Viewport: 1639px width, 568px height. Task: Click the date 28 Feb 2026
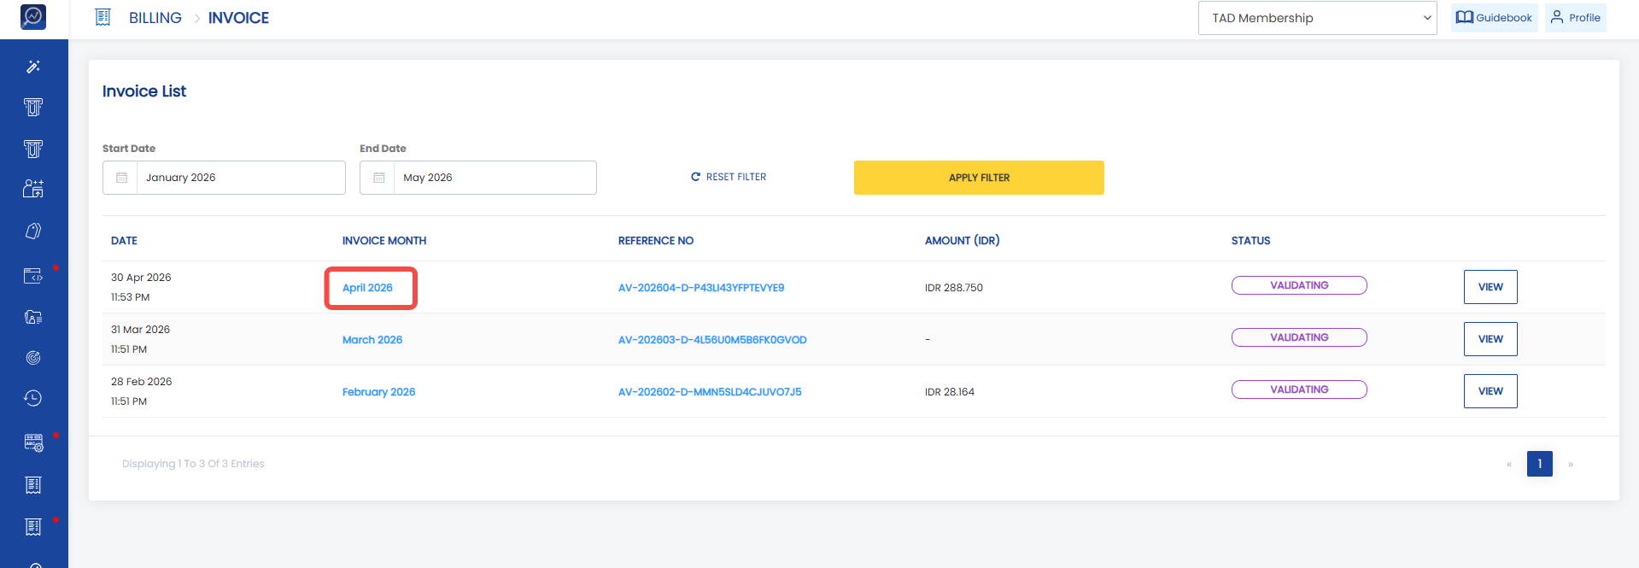pyautogui.click(x=141, y=382)
